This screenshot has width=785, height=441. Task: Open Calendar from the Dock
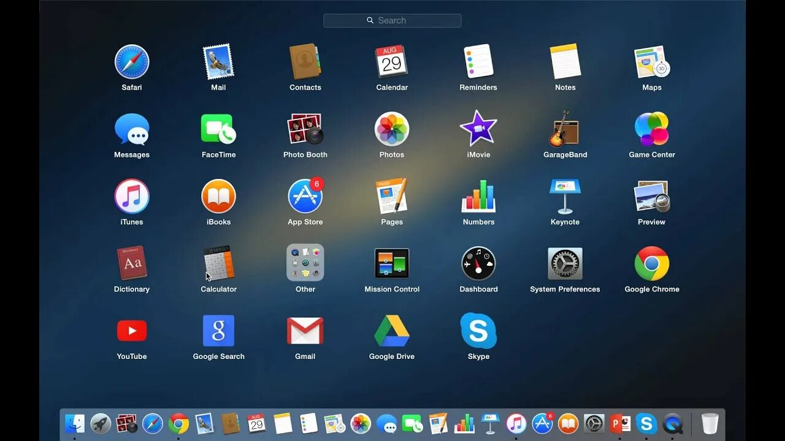(x=256, y=423)
